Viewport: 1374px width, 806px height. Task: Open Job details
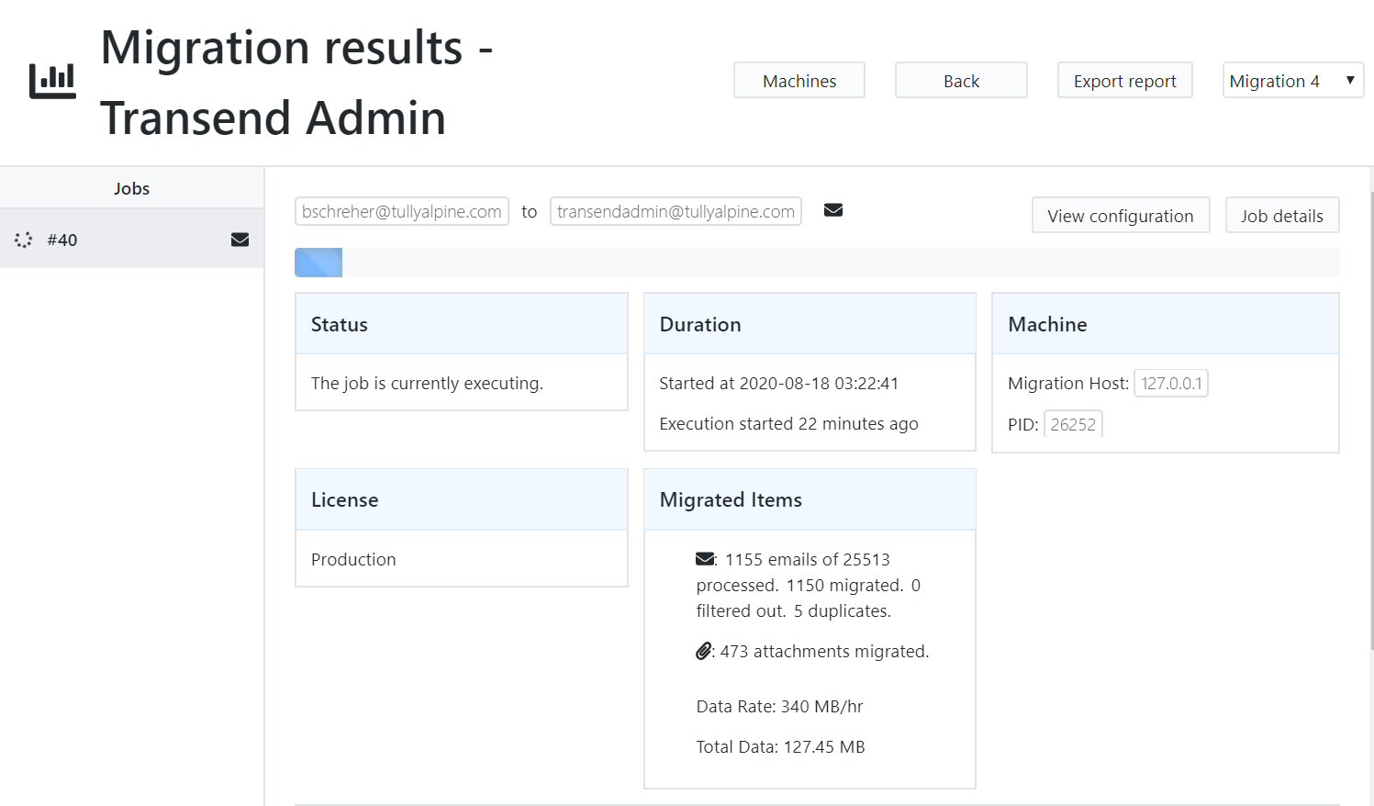click(x=1282, y=216)
